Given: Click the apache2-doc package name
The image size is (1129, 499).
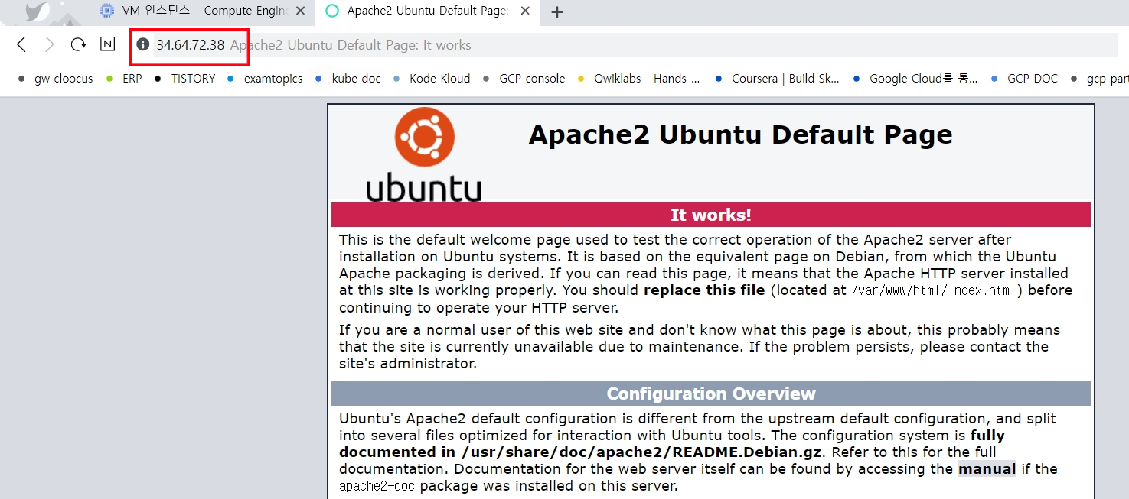Looking at the screenshot, I should (x=377, y=486).
